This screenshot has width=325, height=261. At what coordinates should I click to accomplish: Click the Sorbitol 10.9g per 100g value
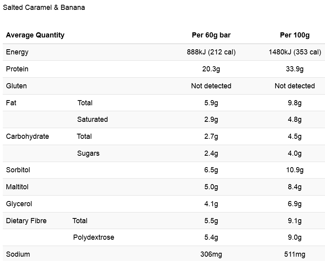[295, 170]
